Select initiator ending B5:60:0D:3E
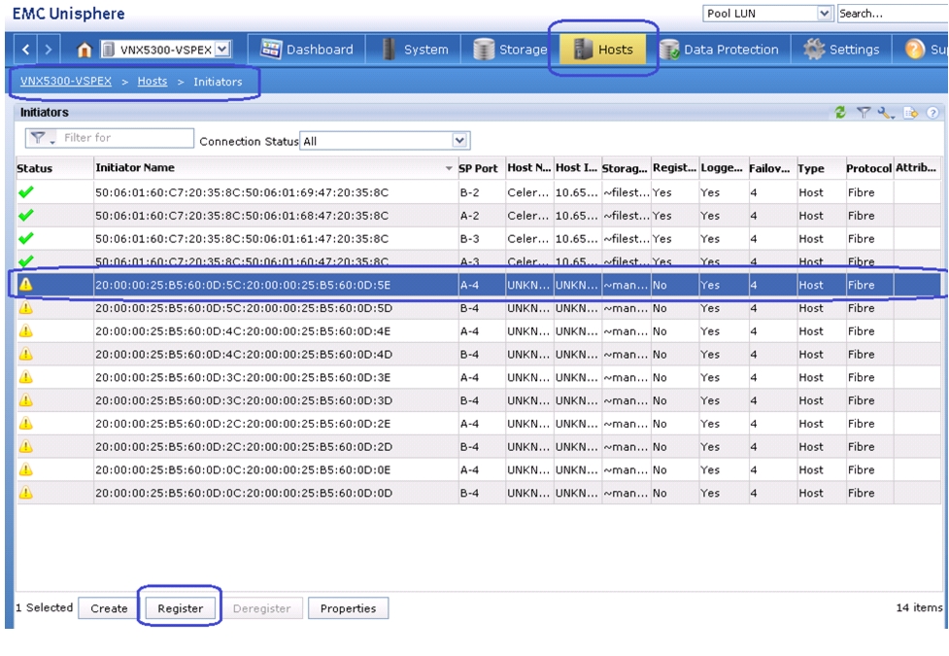Viewport: 949px width, 656px height. [478, 377]
